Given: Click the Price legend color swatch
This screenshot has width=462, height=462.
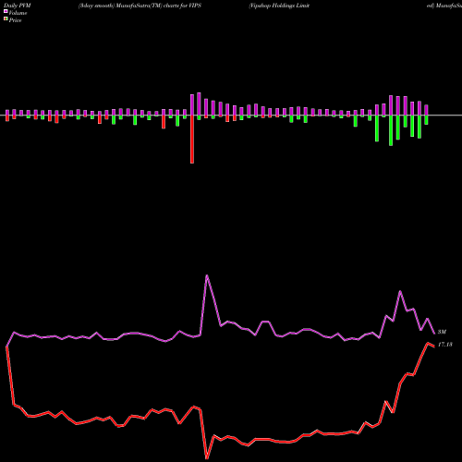Looking at the screenshot, I should click(x=6, y=19).
